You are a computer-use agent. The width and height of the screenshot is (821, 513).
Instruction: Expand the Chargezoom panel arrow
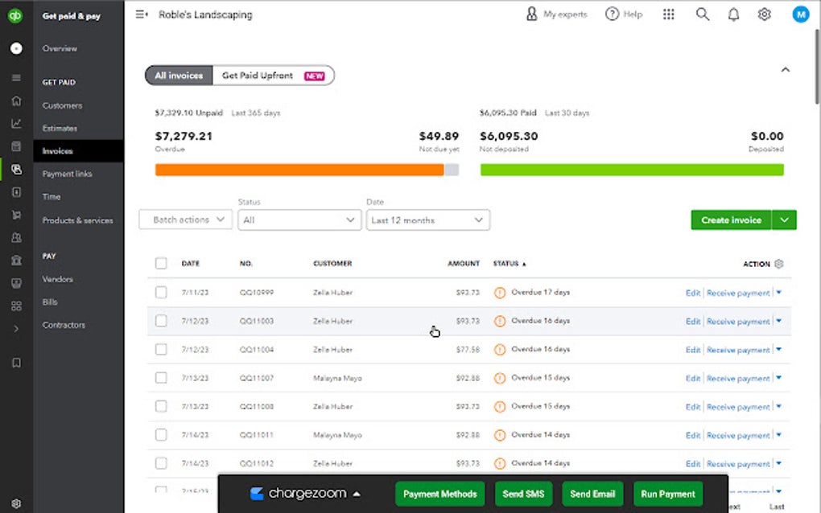coord(357,494)
